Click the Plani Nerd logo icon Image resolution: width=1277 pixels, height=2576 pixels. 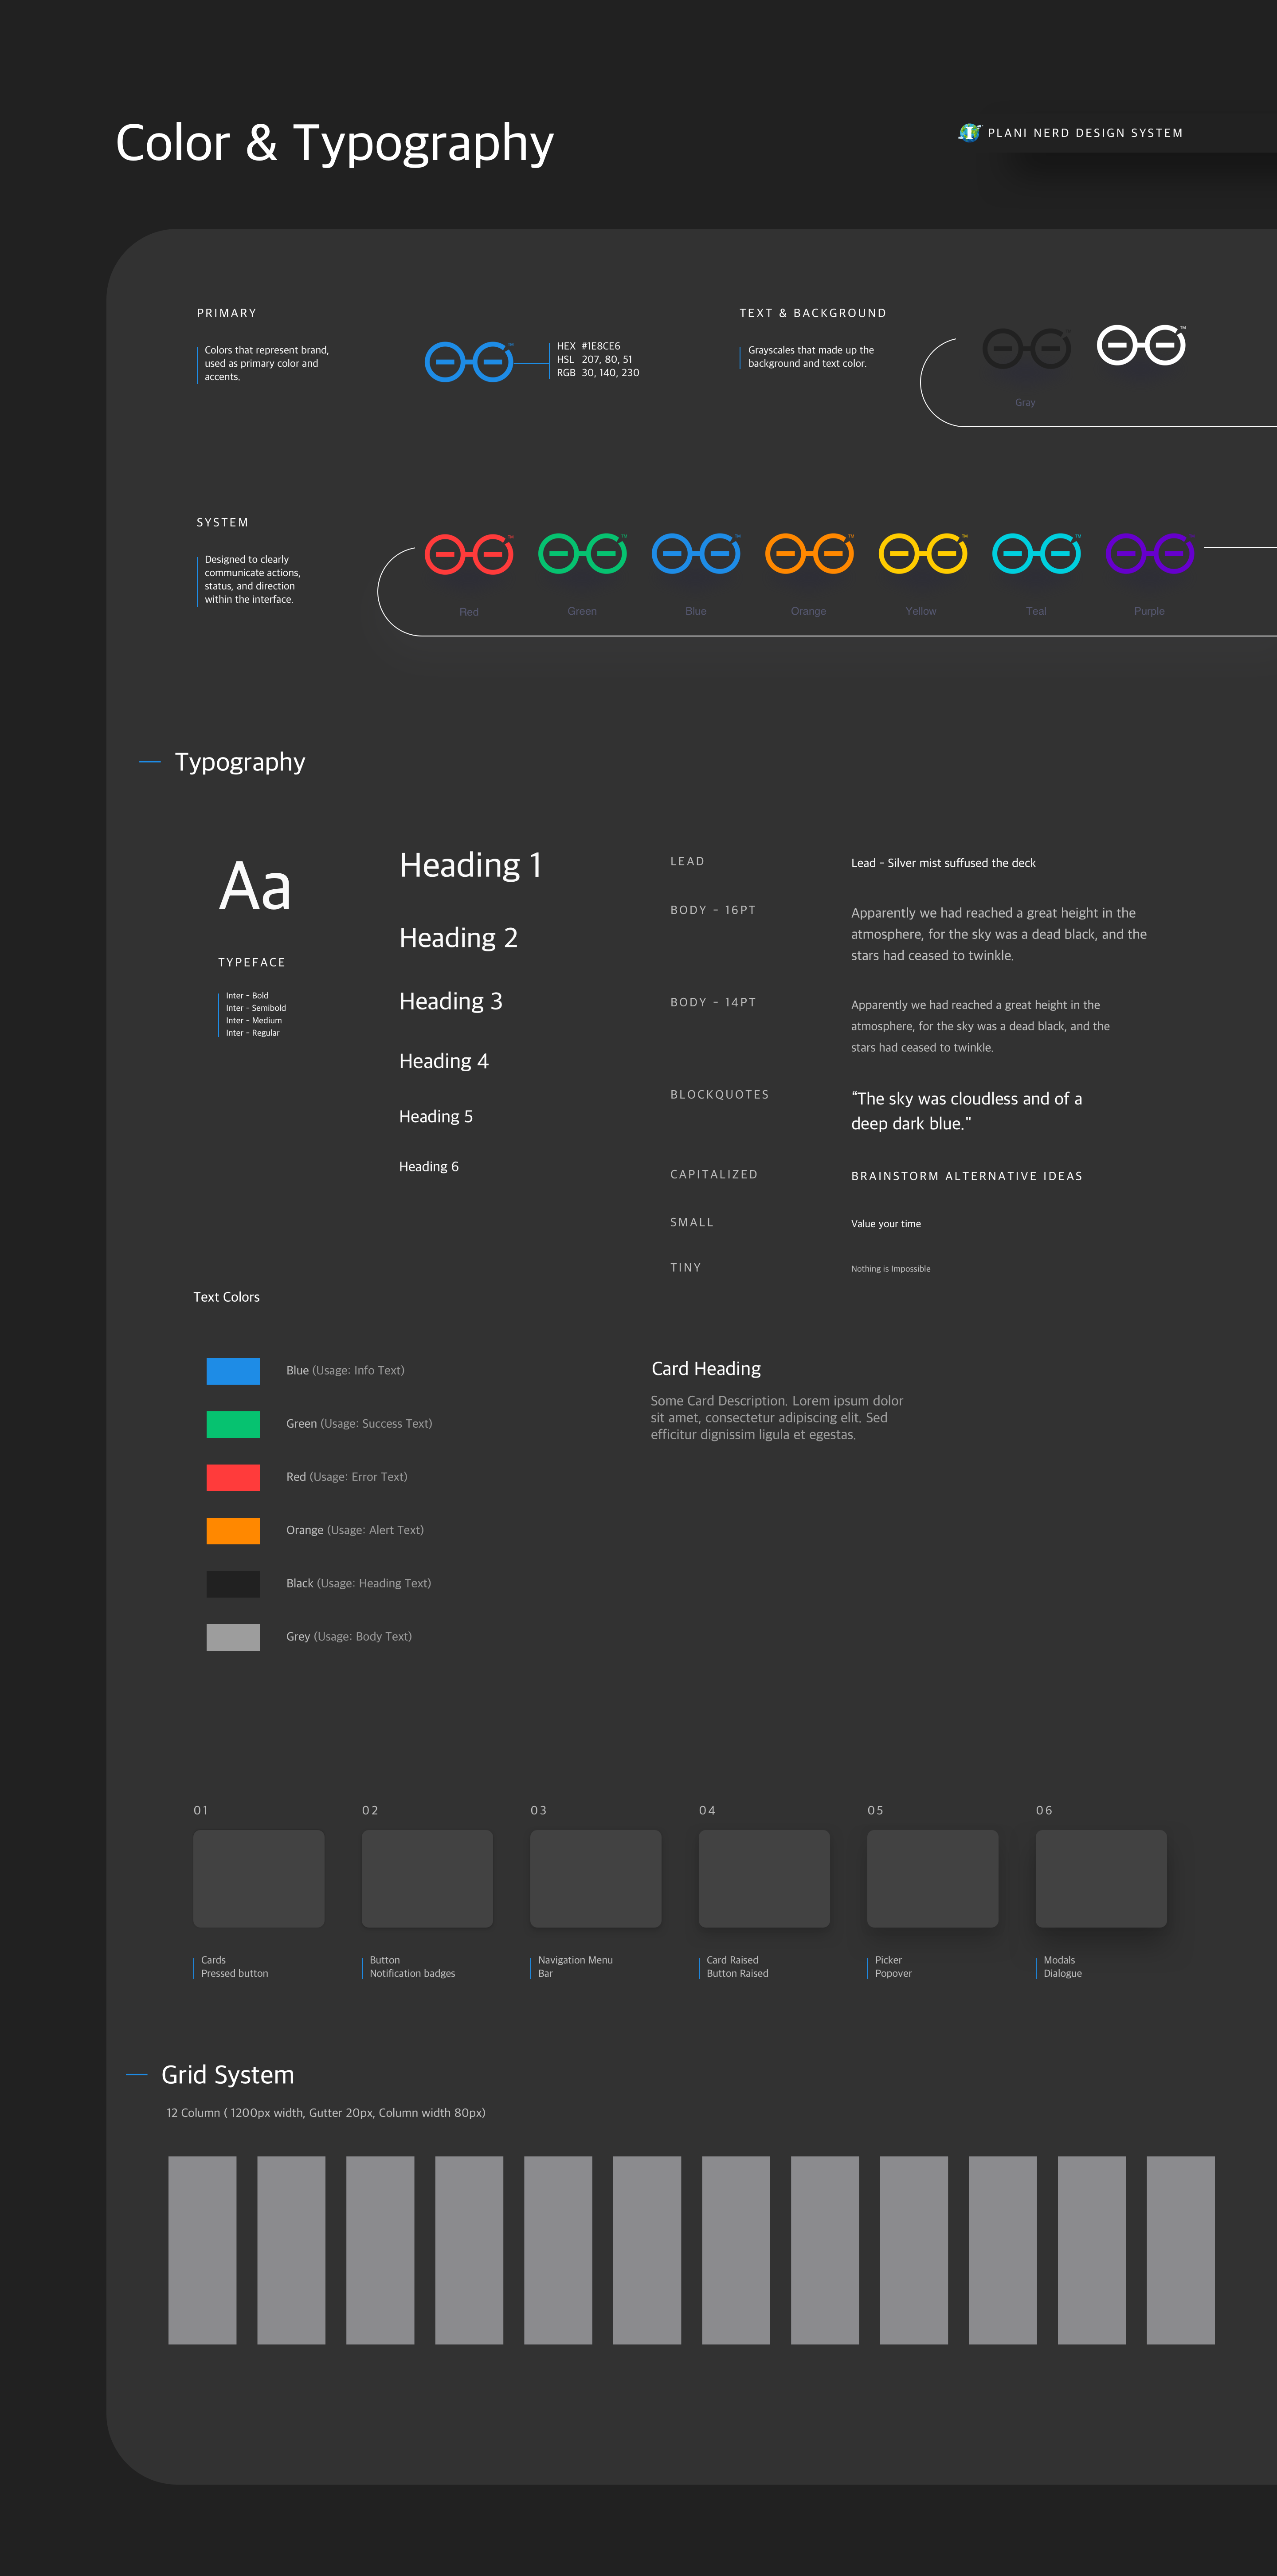tap(969, 132)
